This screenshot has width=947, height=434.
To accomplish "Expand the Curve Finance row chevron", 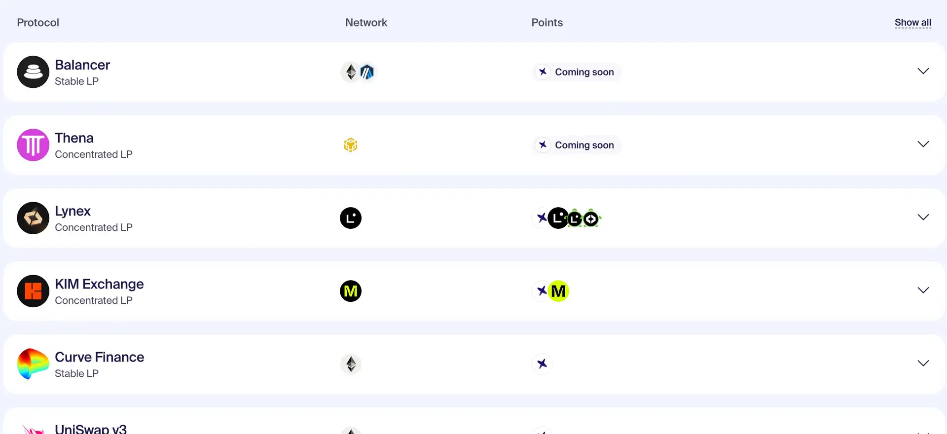I will click(x=923, y=363).
